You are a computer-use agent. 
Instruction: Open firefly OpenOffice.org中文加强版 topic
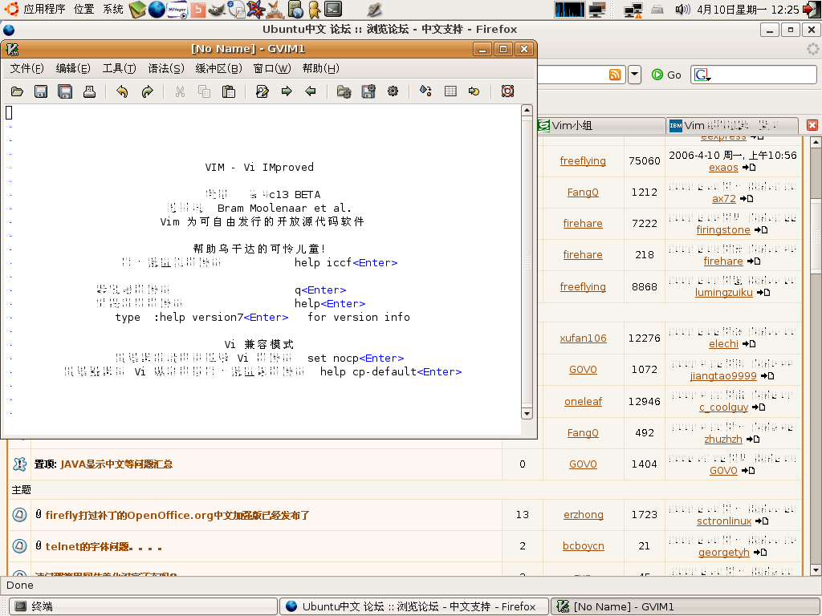pyautogui.click(x=177, y=516)
